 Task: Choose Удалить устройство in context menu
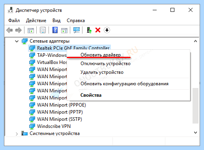pyautogui.click(x=129, y=72)
